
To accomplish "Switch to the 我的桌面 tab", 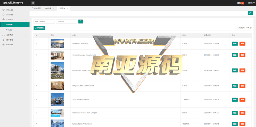I will pos(36,8).
